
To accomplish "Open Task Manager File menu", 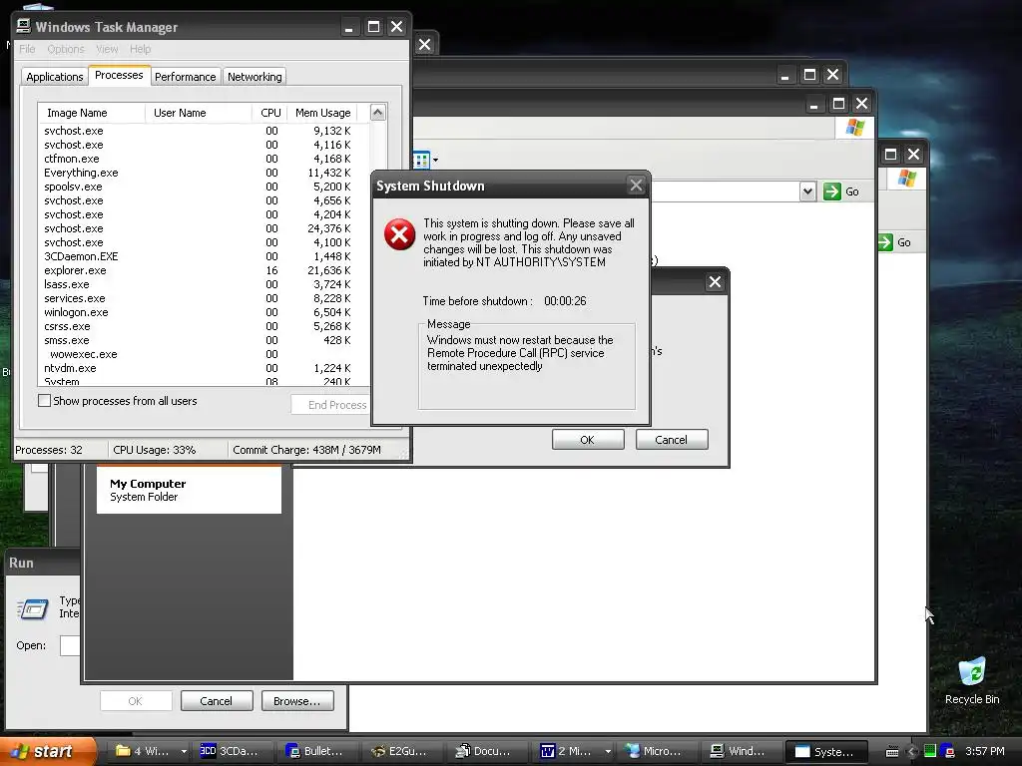I will pyautogui.click(x=27, y=49).
